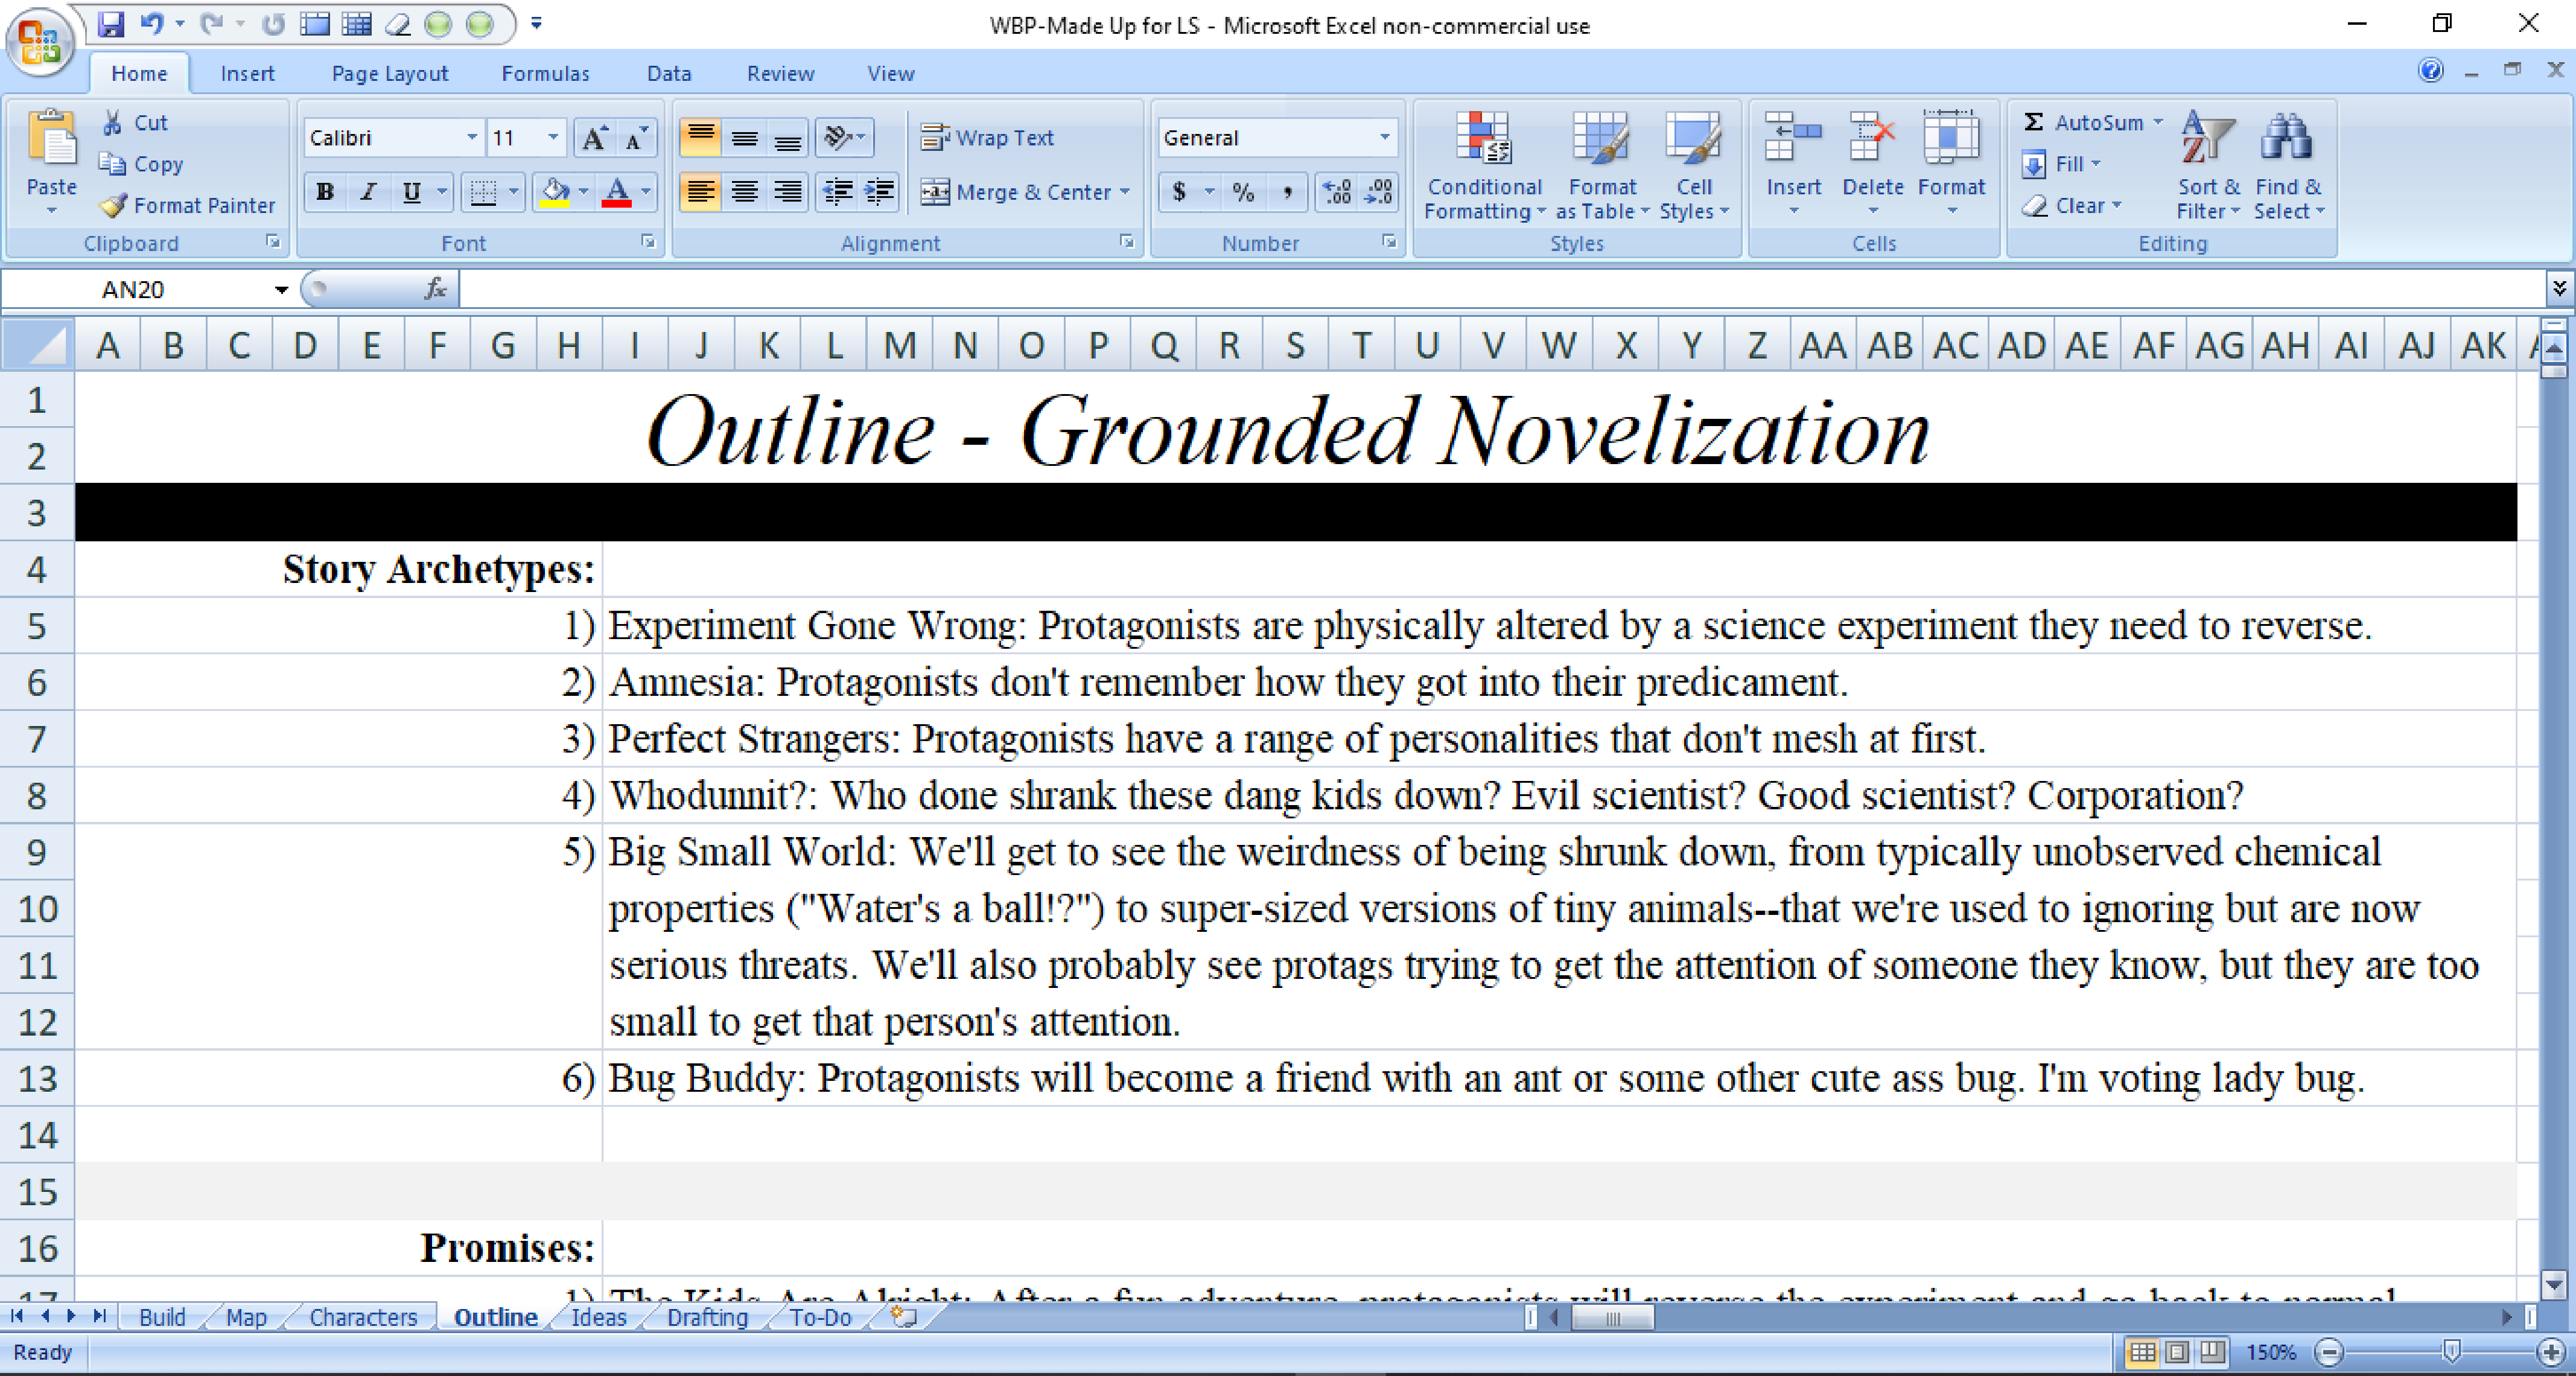Expand the General number format dropdown
Image resolution: width=2576 pixels, height=1376 pixels.
tap(1385, 138)
